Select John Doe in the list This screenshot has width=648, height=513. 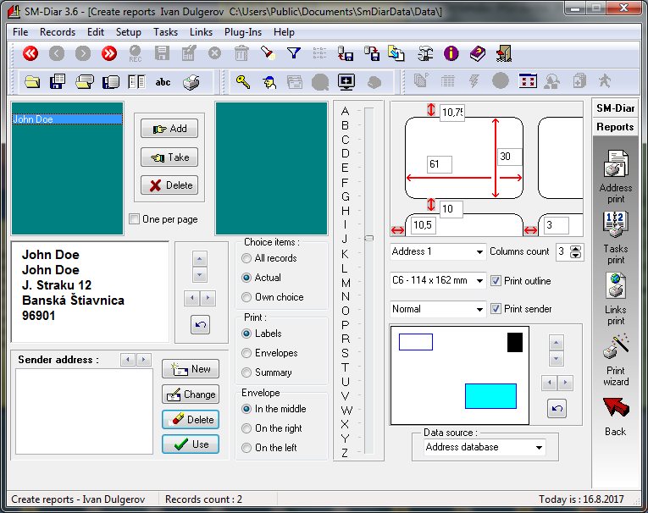point(67,119)
